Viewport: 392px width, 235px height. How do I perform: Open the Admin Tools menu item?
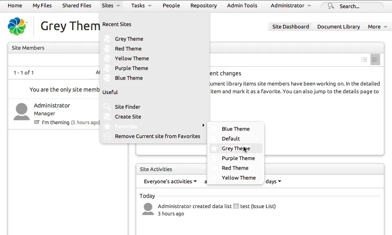tap(242, 6)
